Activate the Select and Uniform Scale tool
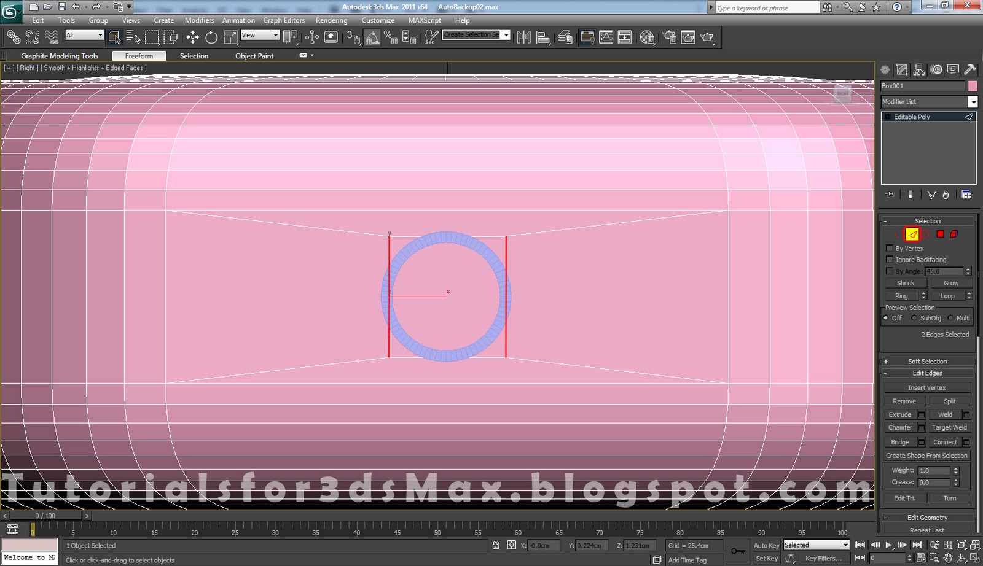The height and width of the screenshot is (566, 983). 230,37
